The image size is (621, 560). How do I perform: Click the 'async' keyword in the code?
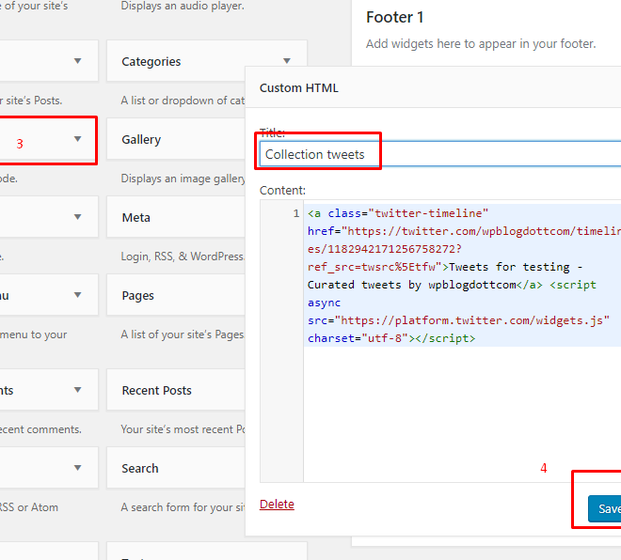pyautogui.click(x=324, y=303)
